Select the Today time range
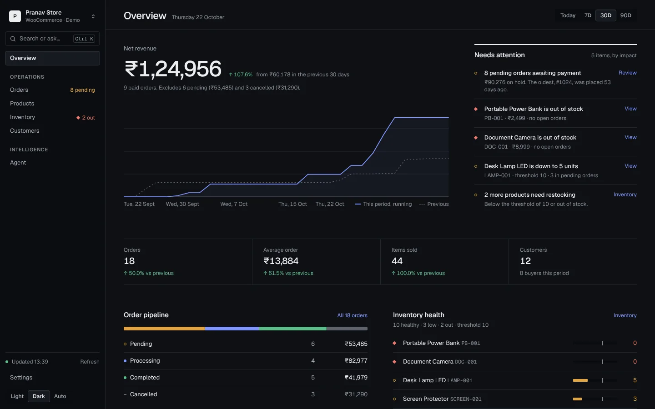 pos(568,15)
